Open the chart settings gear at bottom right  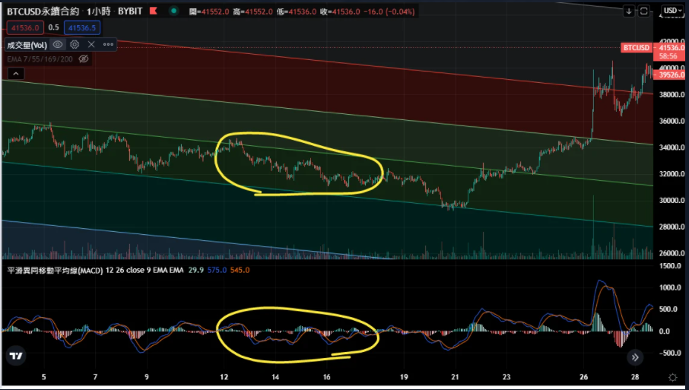[672, 377]
